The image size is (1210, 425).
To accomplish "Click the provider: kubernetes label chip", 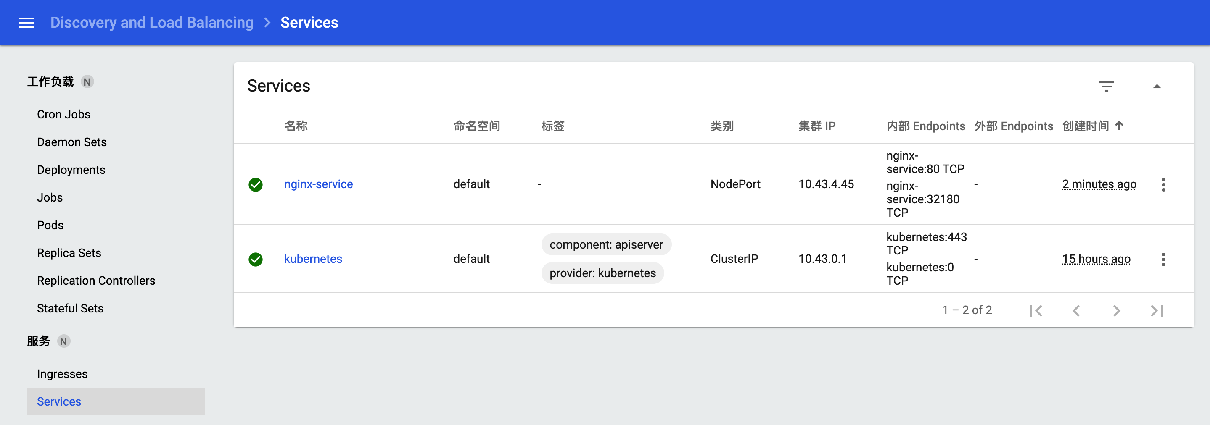I will click(x=602, y=273).
